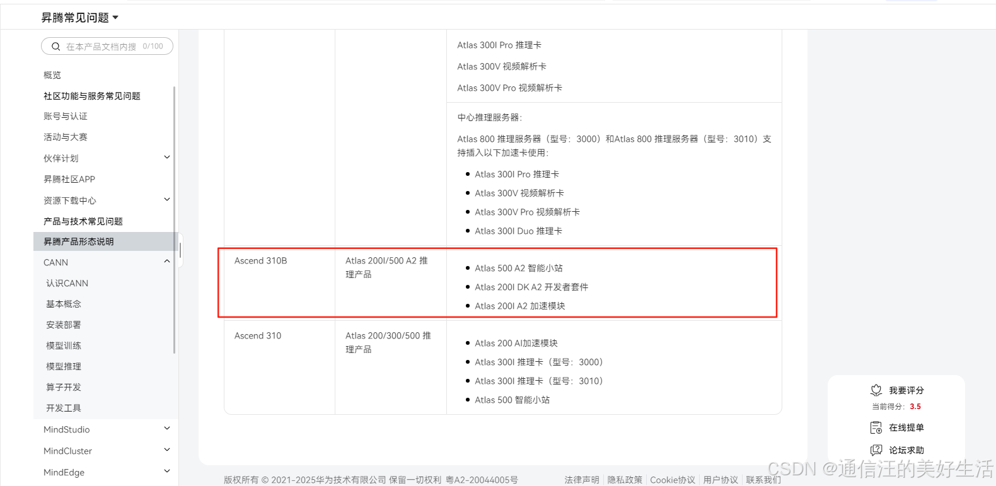Screen dimensions: 996x486
Task: Select 账号与认证 in the sidebar
Action: [x=66, y=116]
